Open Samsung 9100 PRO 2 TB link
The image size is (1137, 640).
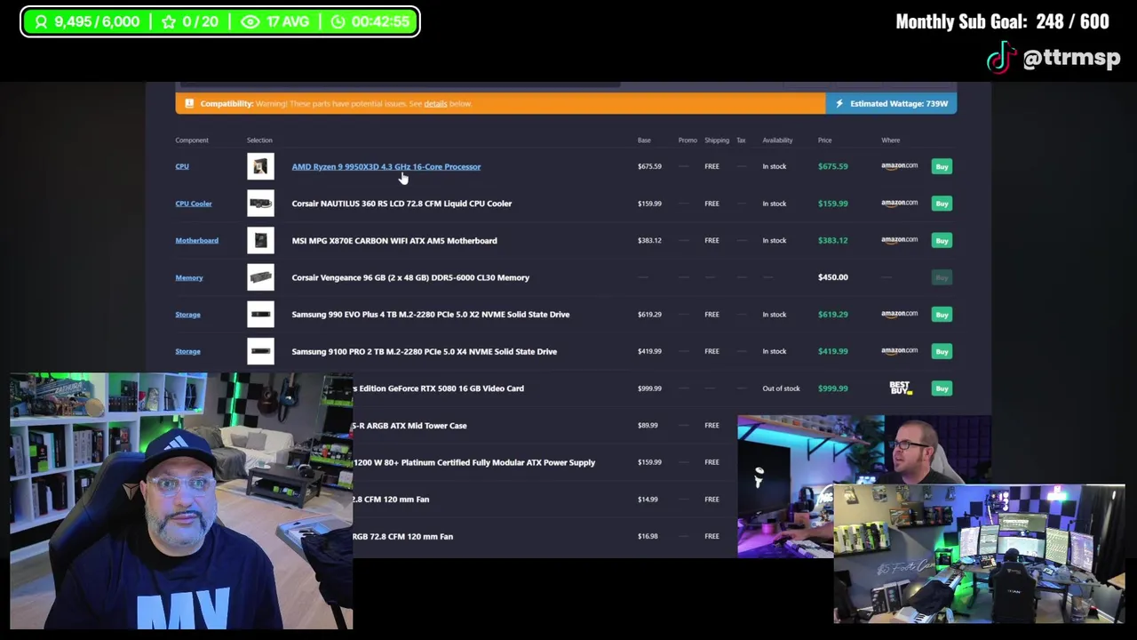point(425,351)
